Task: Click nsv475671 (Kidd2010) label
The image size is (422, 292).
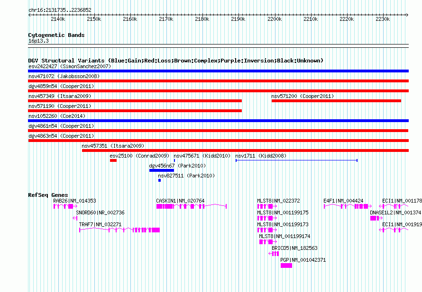Action: (202, 156)
